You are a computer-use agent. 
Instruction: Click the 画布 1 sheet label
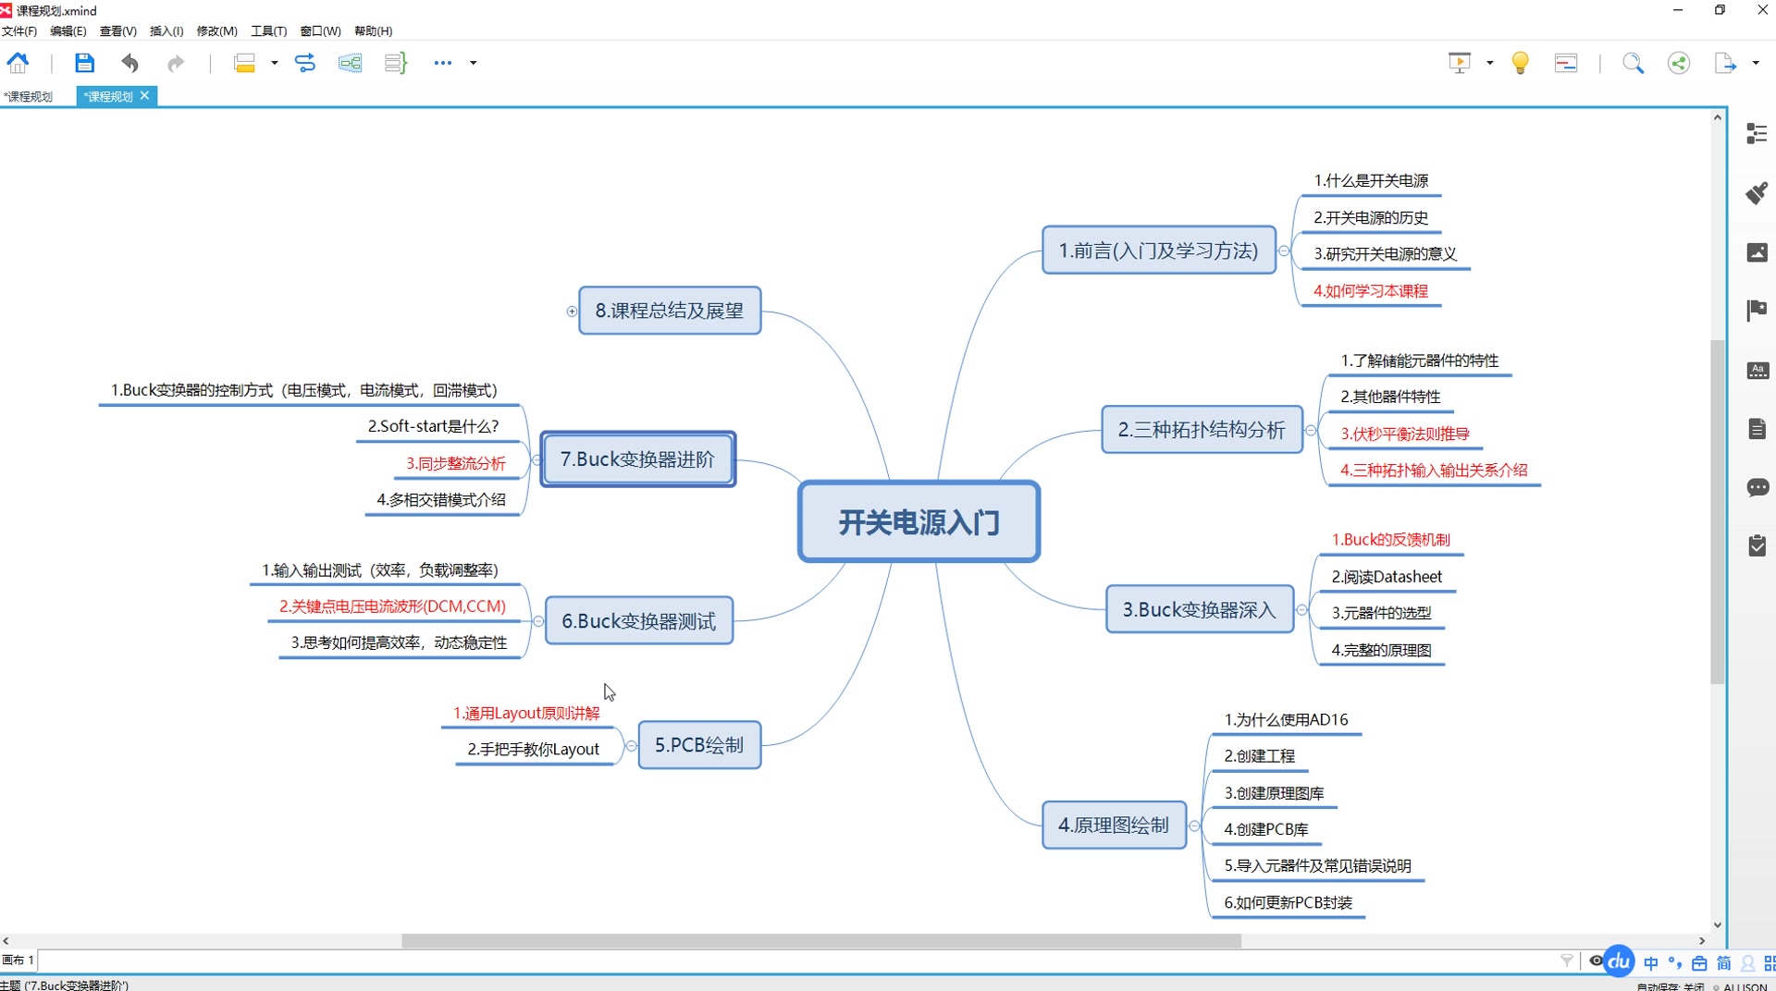pos(18,960)
